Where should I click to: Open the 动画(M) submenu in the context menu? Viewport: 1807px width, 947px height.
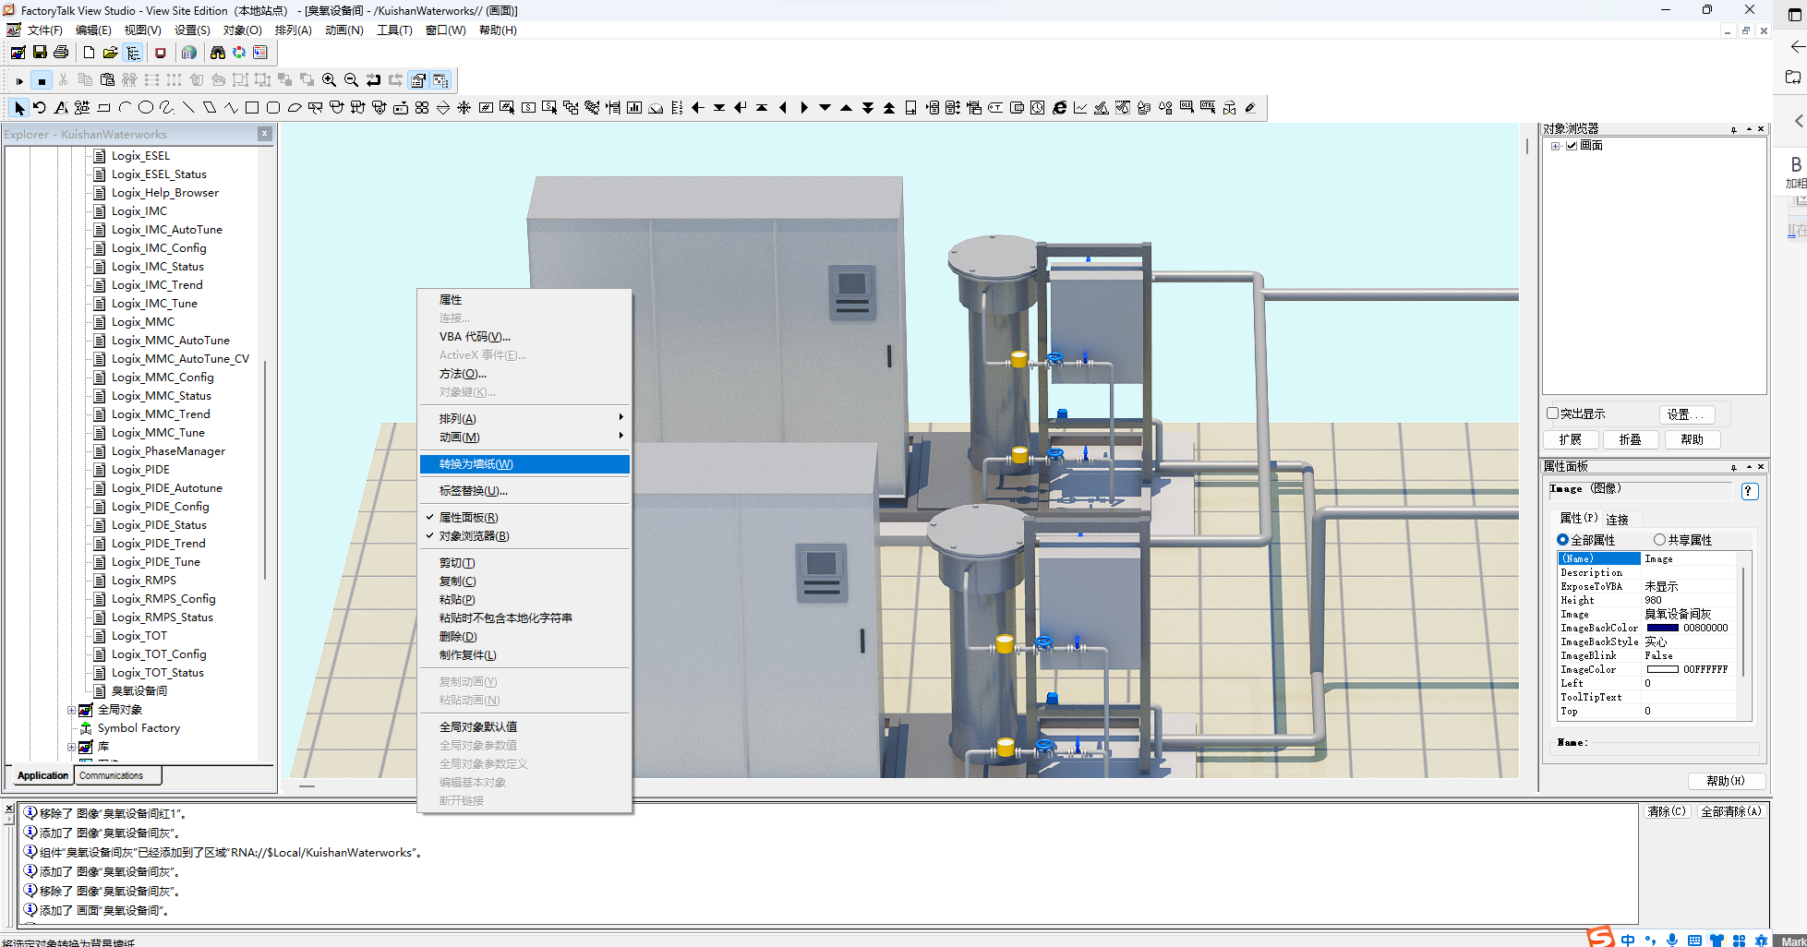524,438
